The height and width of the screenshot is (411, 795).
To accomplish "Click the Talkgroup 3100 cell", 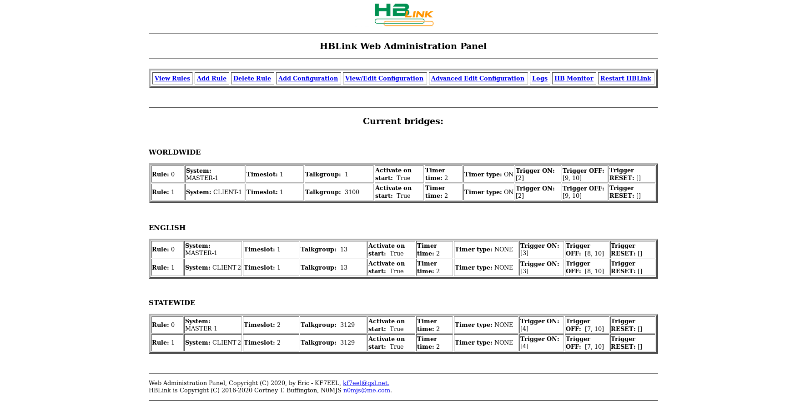I will [x=339, y=192].
